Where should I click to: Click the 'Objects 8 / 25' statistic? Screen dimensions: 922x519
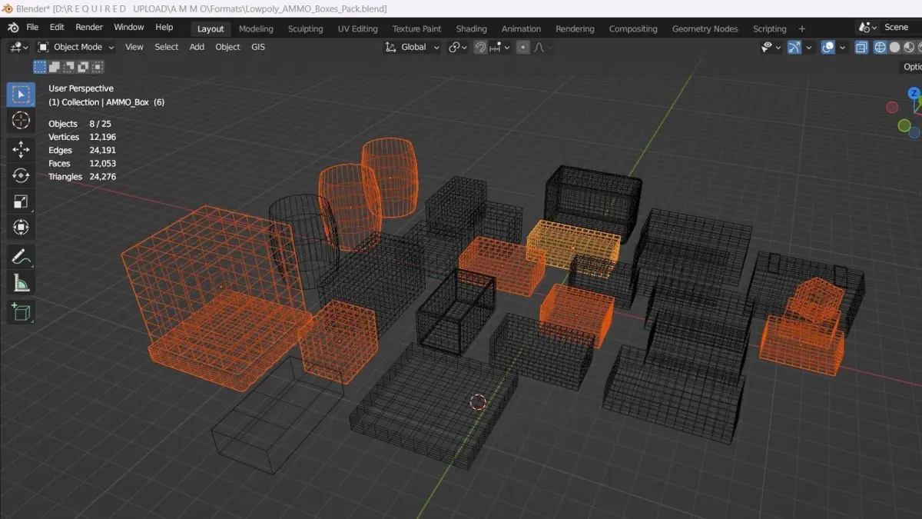coord(80,124)
